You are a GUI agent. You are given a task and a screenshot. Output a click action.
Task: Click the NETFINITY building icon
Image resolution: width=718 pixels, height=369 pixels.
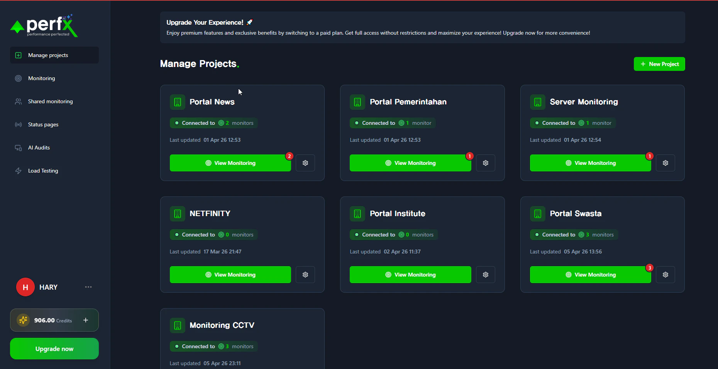coord(178,214)
